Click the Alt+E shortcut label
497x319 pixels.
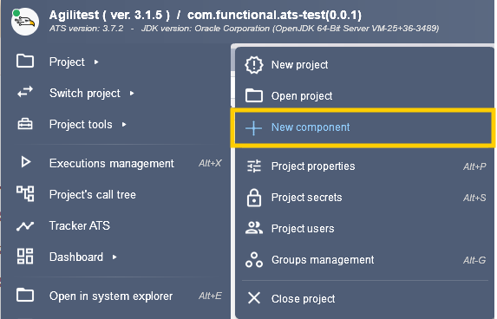click(210, 296)
